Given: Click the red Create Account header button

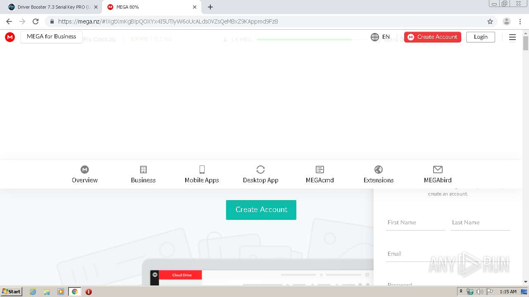Looking at the screenshot, I should [x=433, y=37].
